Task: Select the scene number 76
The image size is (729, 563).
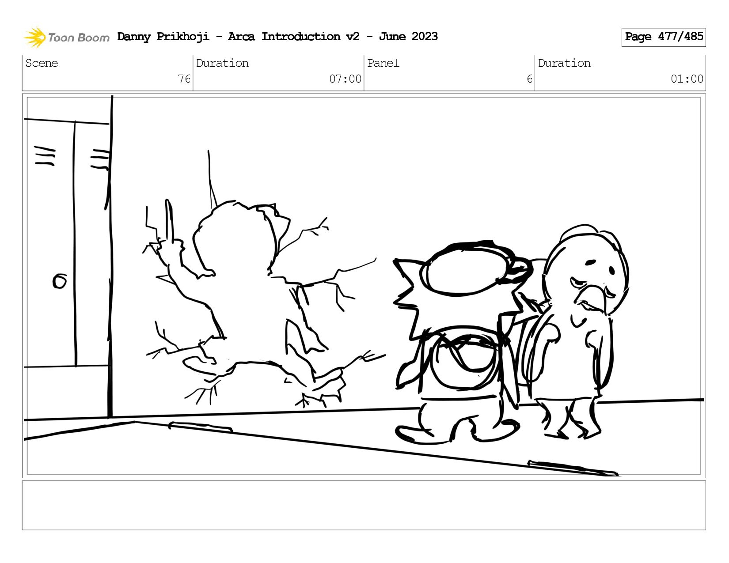Action: pyautogui.click(x=184, y=79)
